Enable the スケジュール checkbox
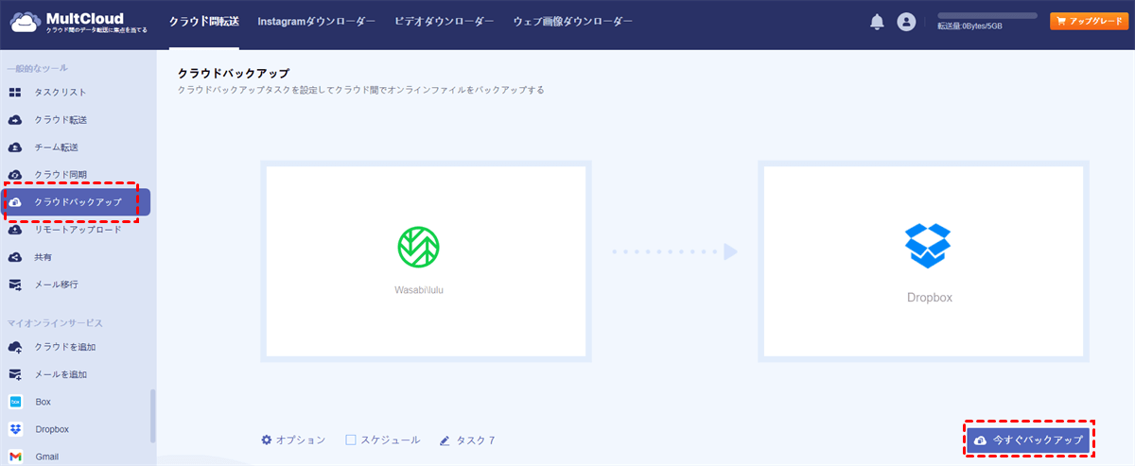This screenshot has width=1135, height=466. coord(351,440)
